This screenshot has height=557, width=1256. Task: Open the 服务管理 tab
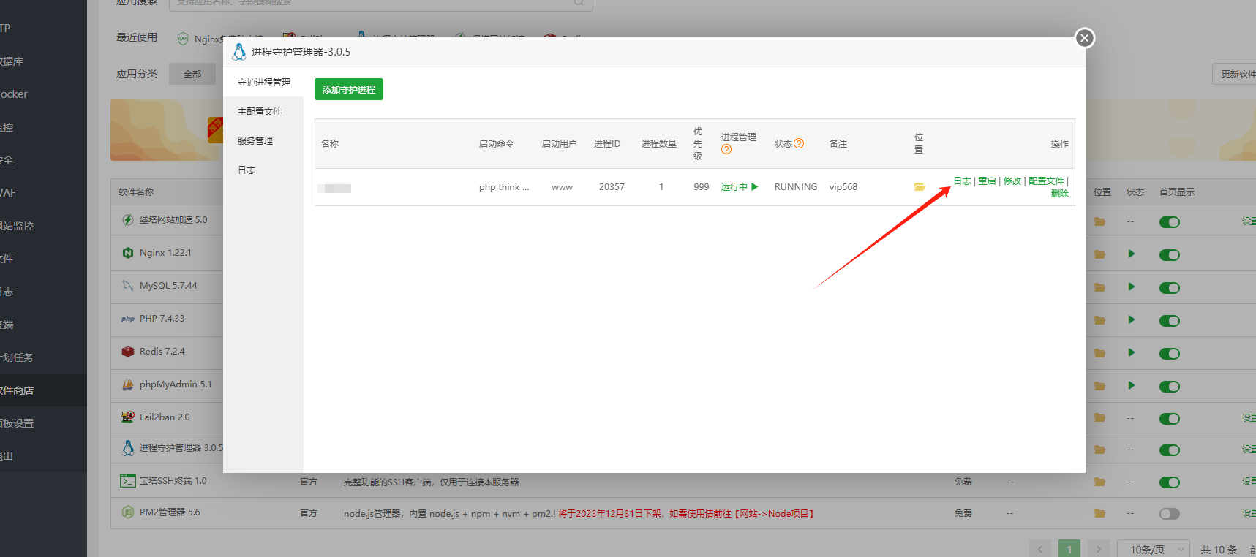(255, 141)
